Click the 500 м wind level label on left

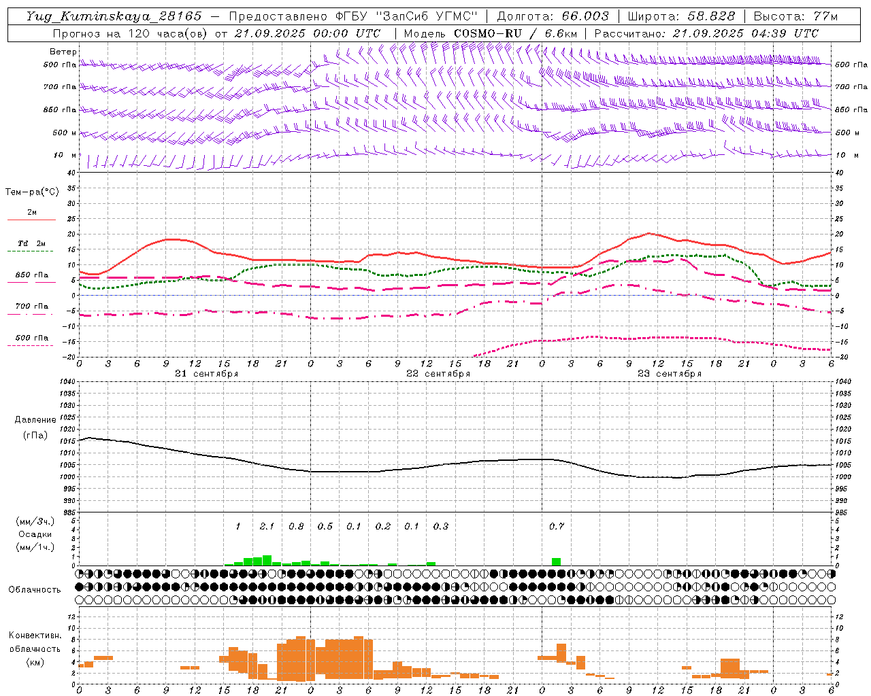click(65, 133)
